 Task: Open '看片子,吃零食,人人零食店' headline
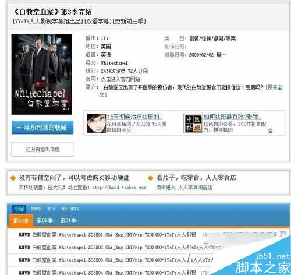(196, 178)
